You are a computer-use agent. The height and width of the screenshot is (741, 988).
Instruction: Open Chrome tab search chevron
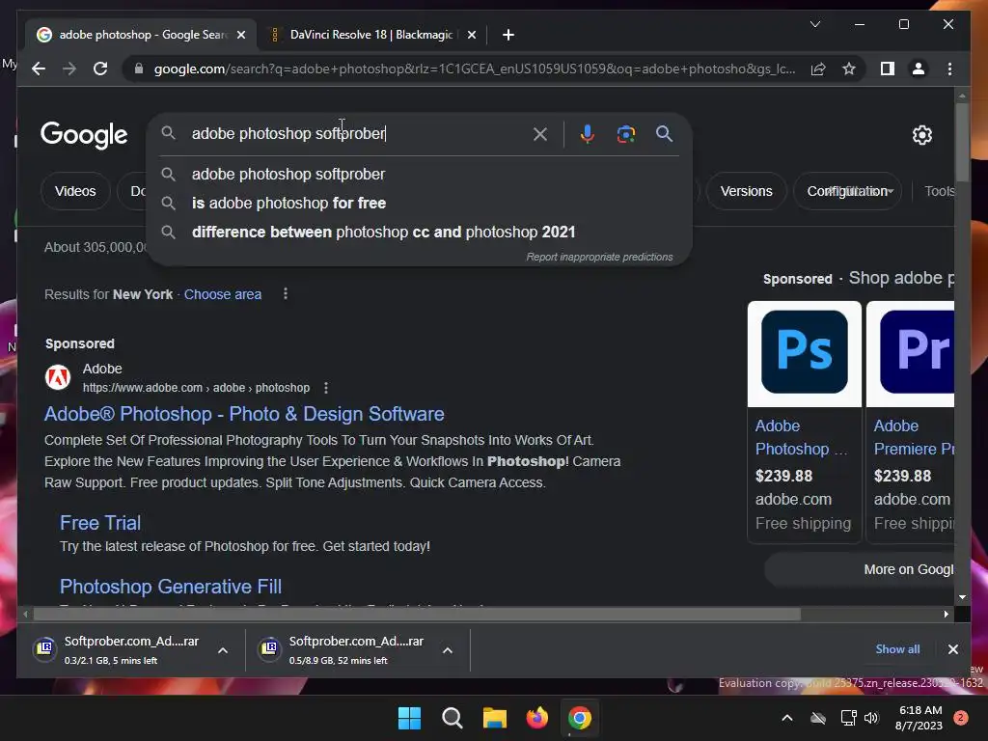tap(814, 24)
